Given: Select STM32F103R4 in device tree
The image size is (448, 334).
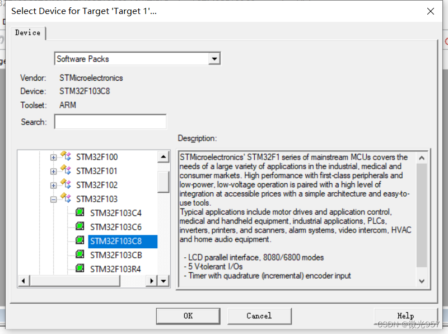Looking at the screenshot, I should coord(115,269).
